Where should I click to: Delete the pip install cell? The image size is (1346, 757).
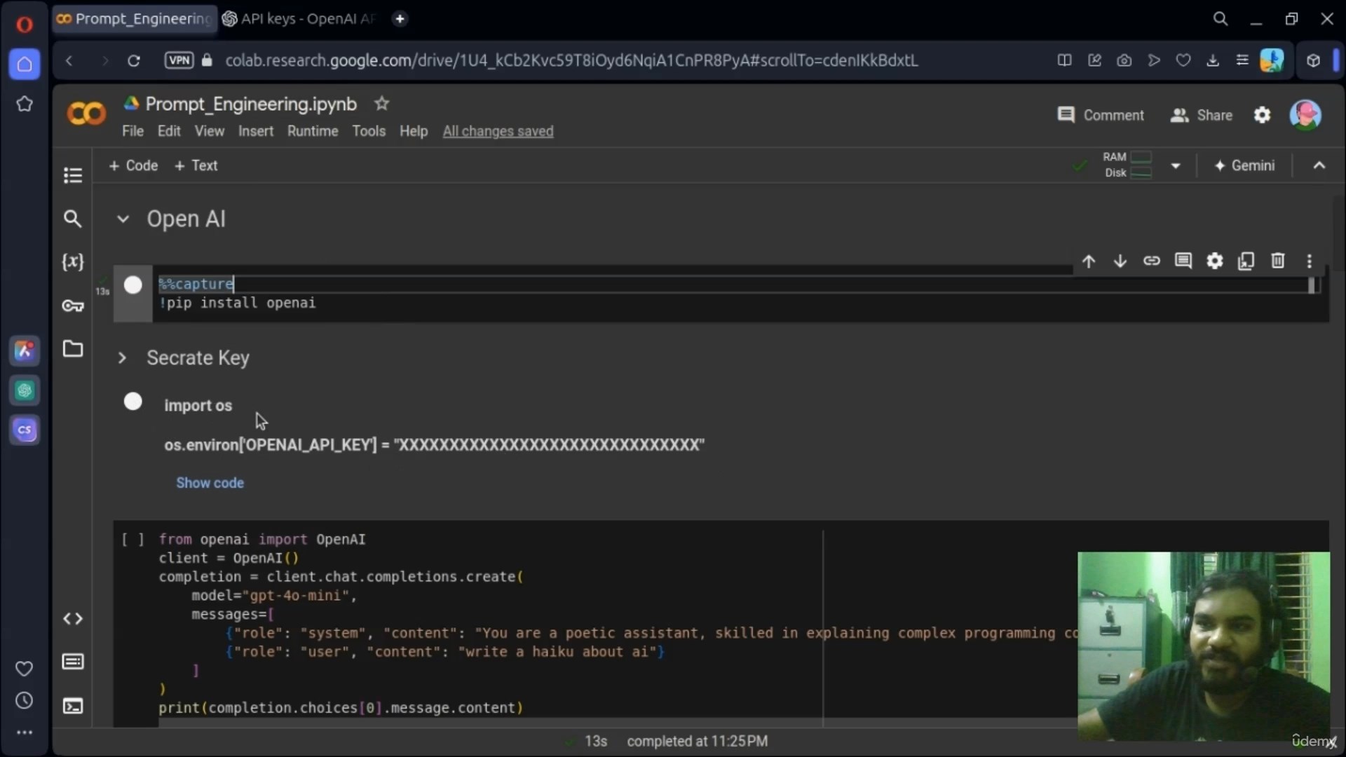click(1277, 261)
